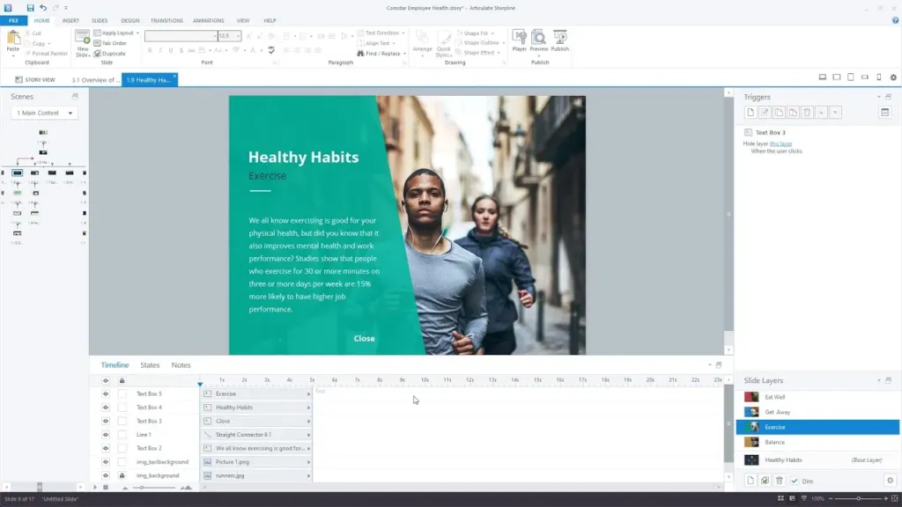
Task: Click the Duplicate slide icon
Action: [x=97, y=54]
